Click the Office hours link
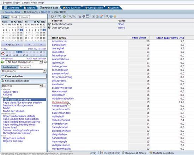 click(x=7, y=58)
